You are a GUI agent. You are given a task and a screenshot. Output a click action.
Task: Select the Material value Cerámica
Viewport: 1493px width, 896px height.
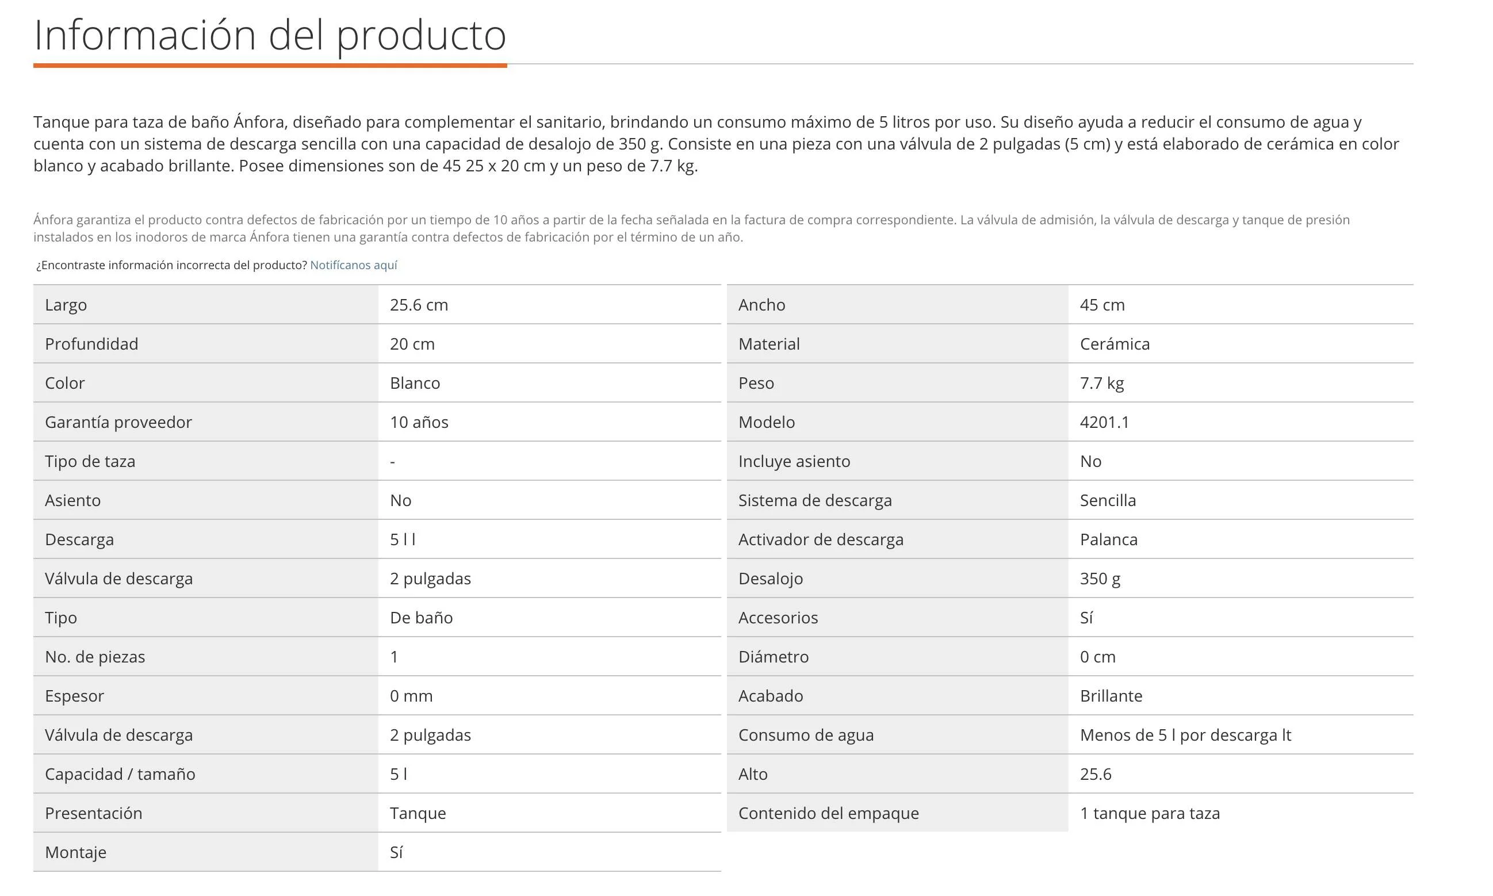[1115, 344]
